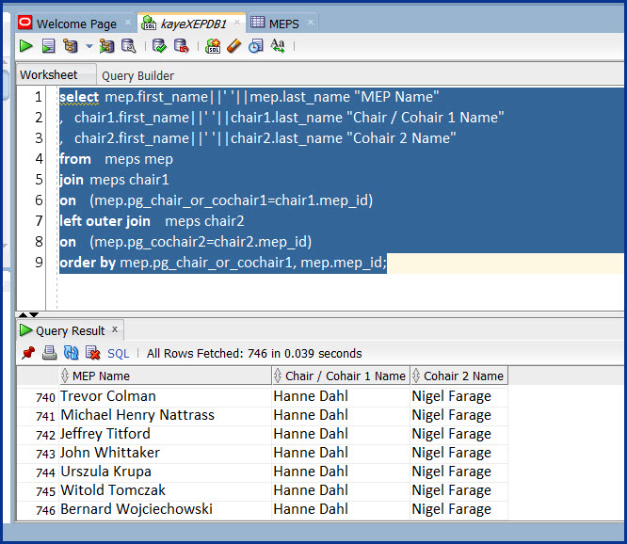Click 'left outer join' text on line 7

[104, 221]
